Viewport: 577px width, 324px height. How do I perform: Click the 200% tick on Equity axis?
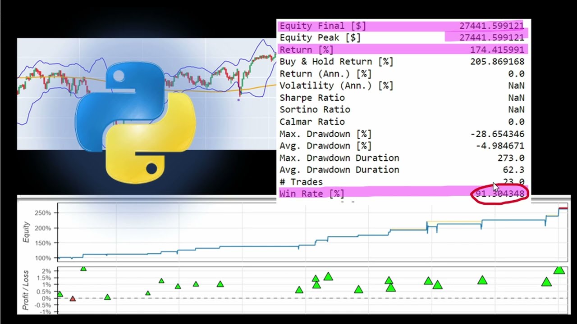coord(42,228)
